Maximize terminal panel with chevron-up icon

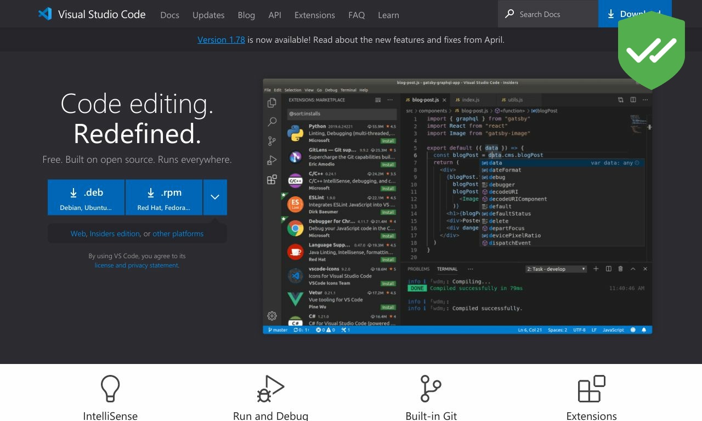tap(633, 269)
